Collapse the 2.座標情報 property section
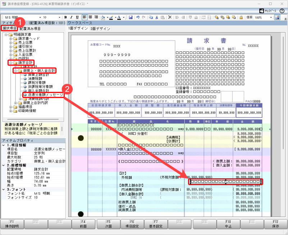This screenshot has height=235, width=288. [x=4, y=165]
